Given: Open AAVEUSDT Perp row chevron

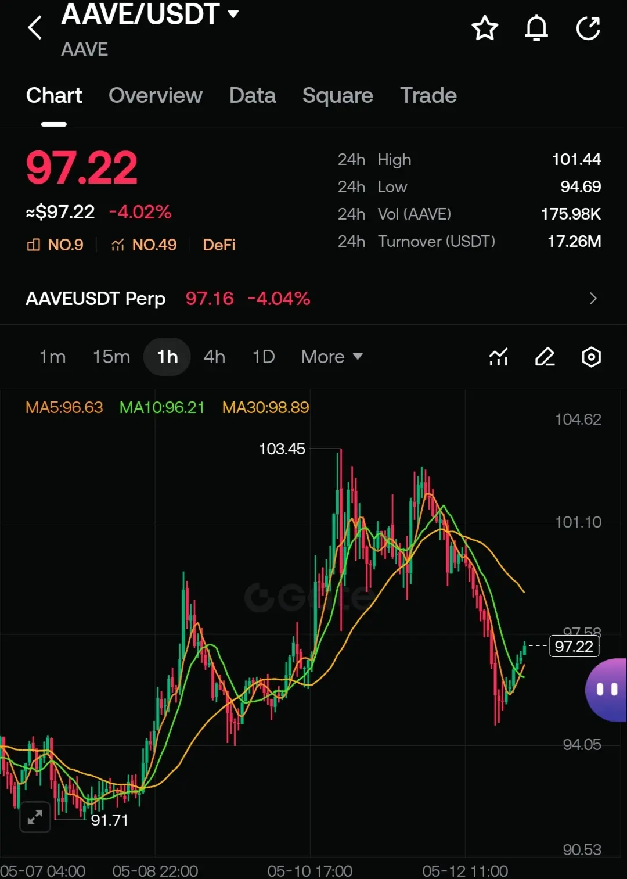Looking at the screenshot, I should pyautogui.click(x=593, y=299).
